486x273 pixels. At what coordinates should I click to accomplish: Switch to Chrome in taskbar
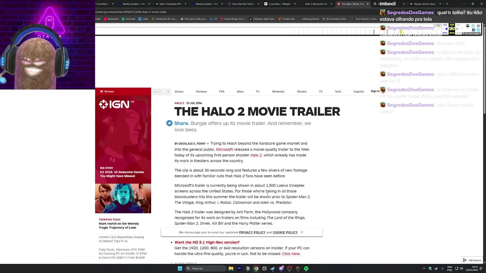[256, 268]
